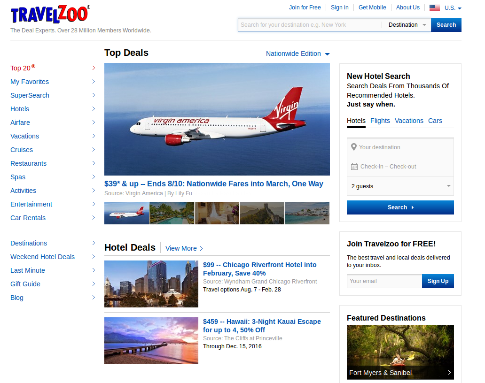Click the arrow next to View More

click(x=201, y=248)
